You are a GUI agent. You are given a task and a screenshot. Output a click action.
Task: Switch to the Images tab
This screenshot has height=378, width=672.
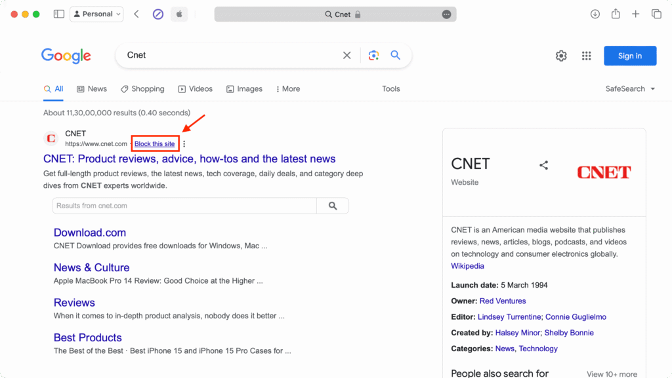coord(244,89)
